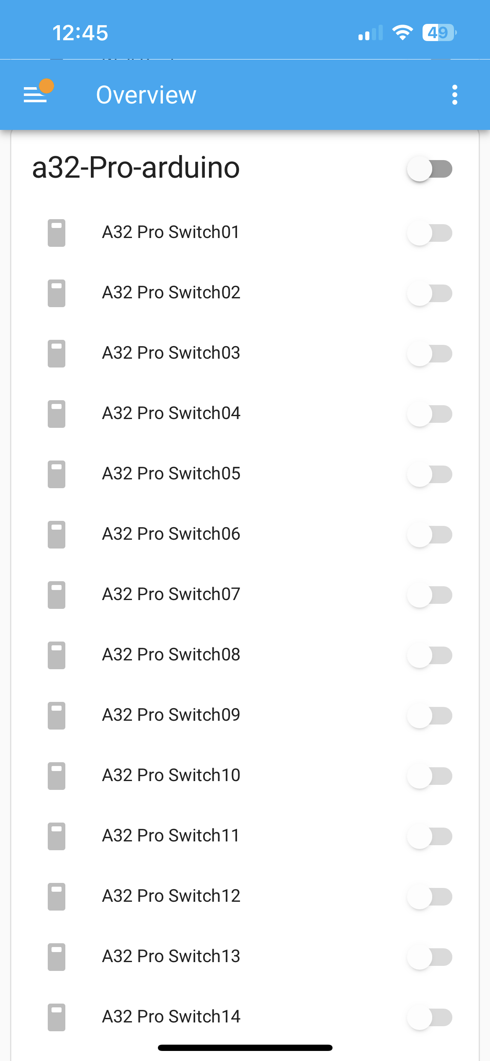Click the A32 Pro Switch05 device icon

coord(57,474)
